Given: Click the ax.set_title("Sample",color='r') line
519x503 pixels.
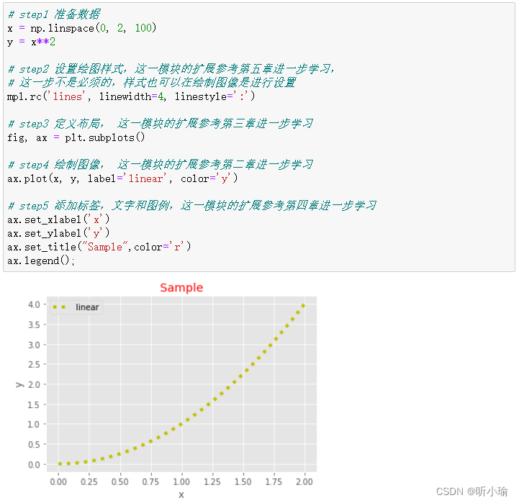Looking at the screenshot, I should 99,247.
